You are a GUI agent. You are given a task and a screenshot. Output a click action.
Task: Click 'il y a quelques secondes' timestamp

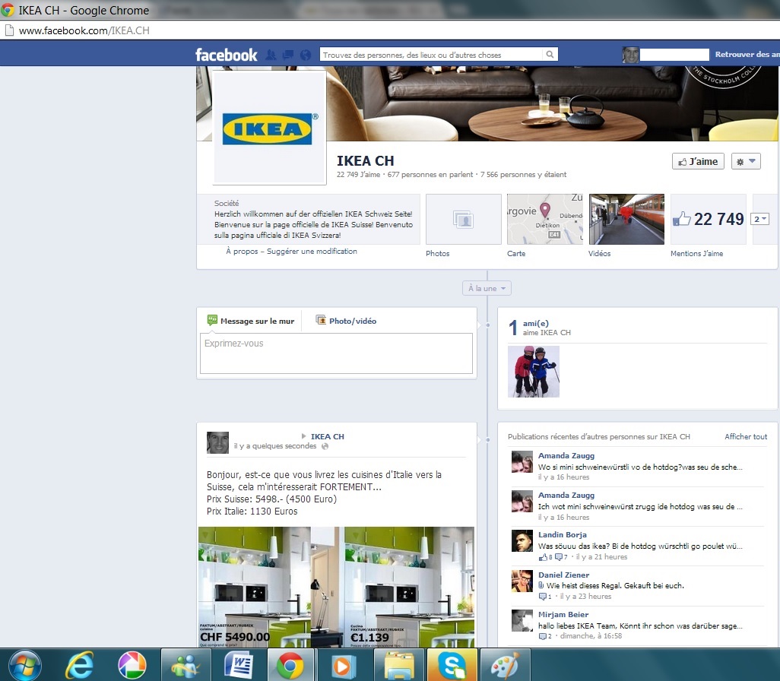pos(275,445)
